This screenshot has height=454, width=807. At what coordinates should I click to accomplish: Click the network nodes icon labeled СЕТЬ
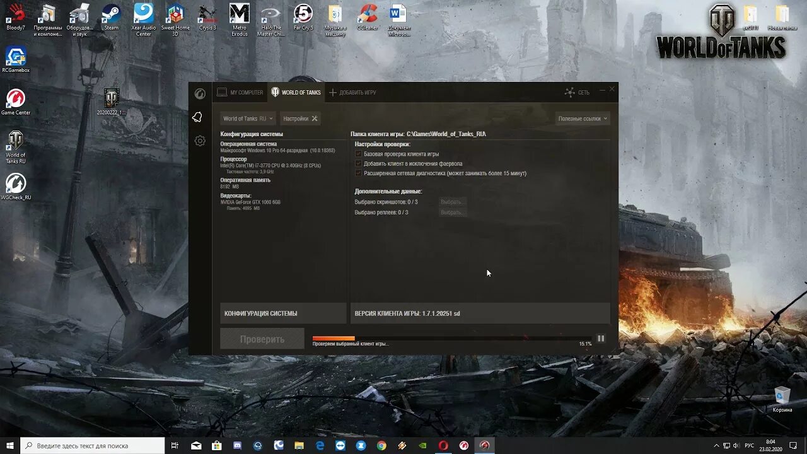[x=570, y=92]
